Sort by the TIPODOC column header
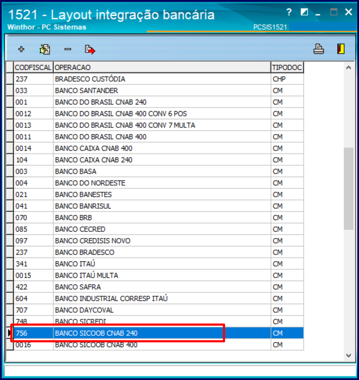This screenshot has height=380, width=359. coord(287,68)
